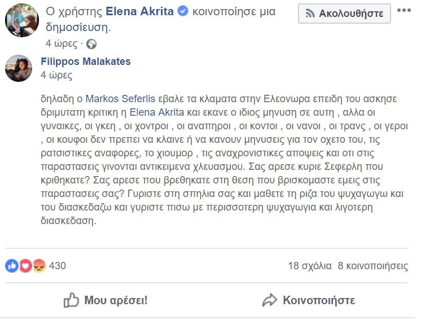Click Filippos Malakates' profile picture
This screenshot has width=421, height=320.
tap(18, 68)
